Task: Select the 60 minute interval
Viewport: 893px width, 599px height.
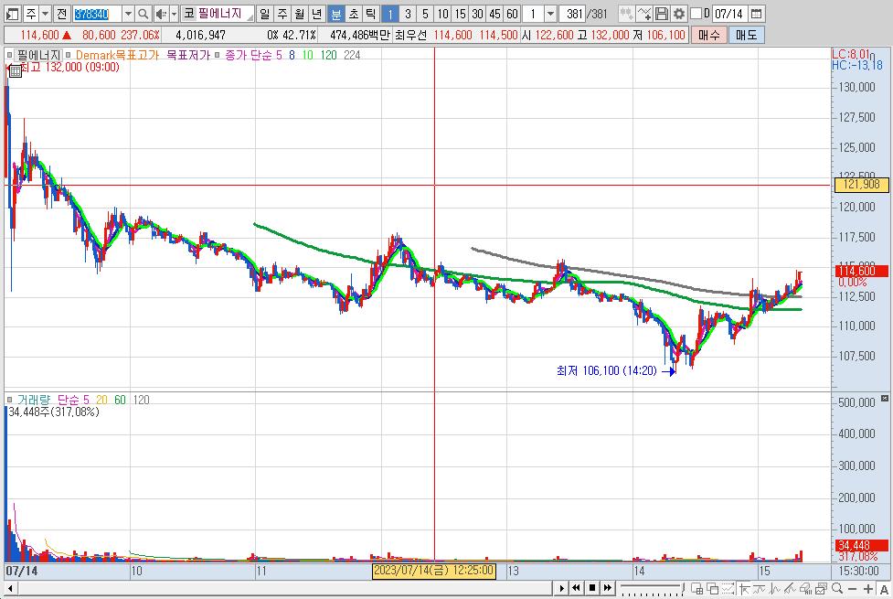Action: tap(512, 14)
